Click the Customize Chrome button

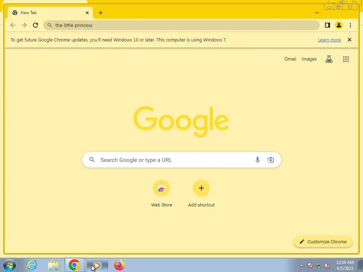(323, 242)
